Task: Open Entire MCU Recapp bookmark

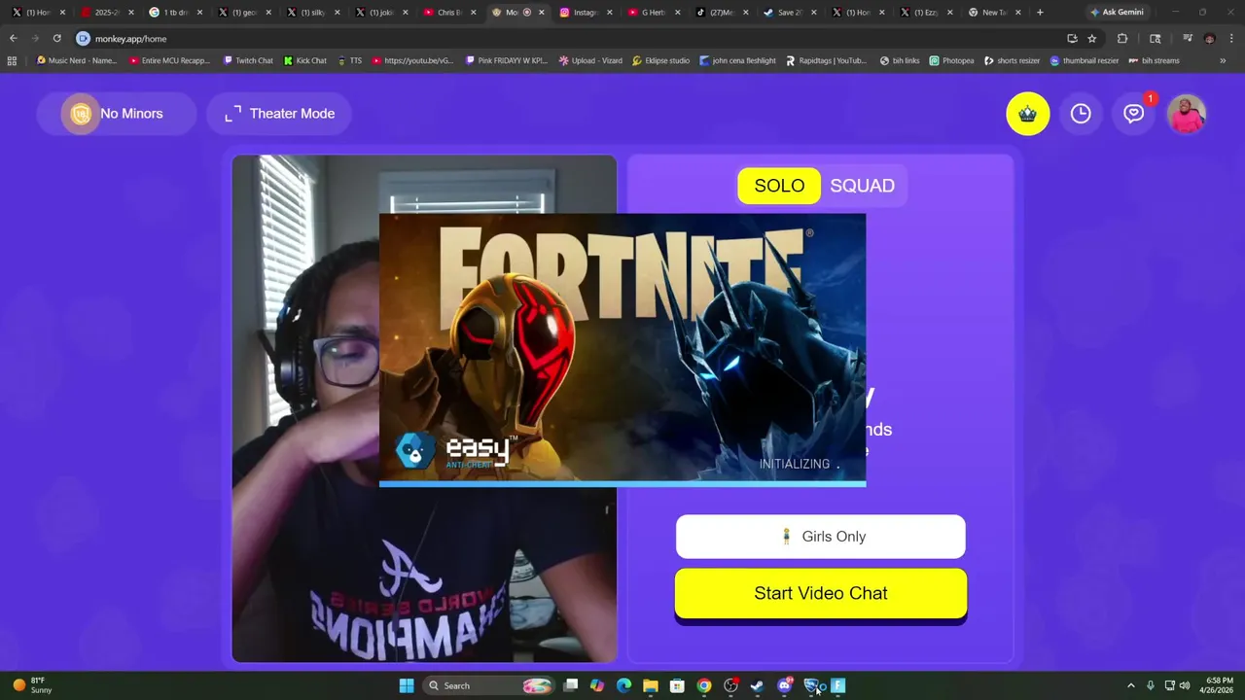Action: click(169, 60)
